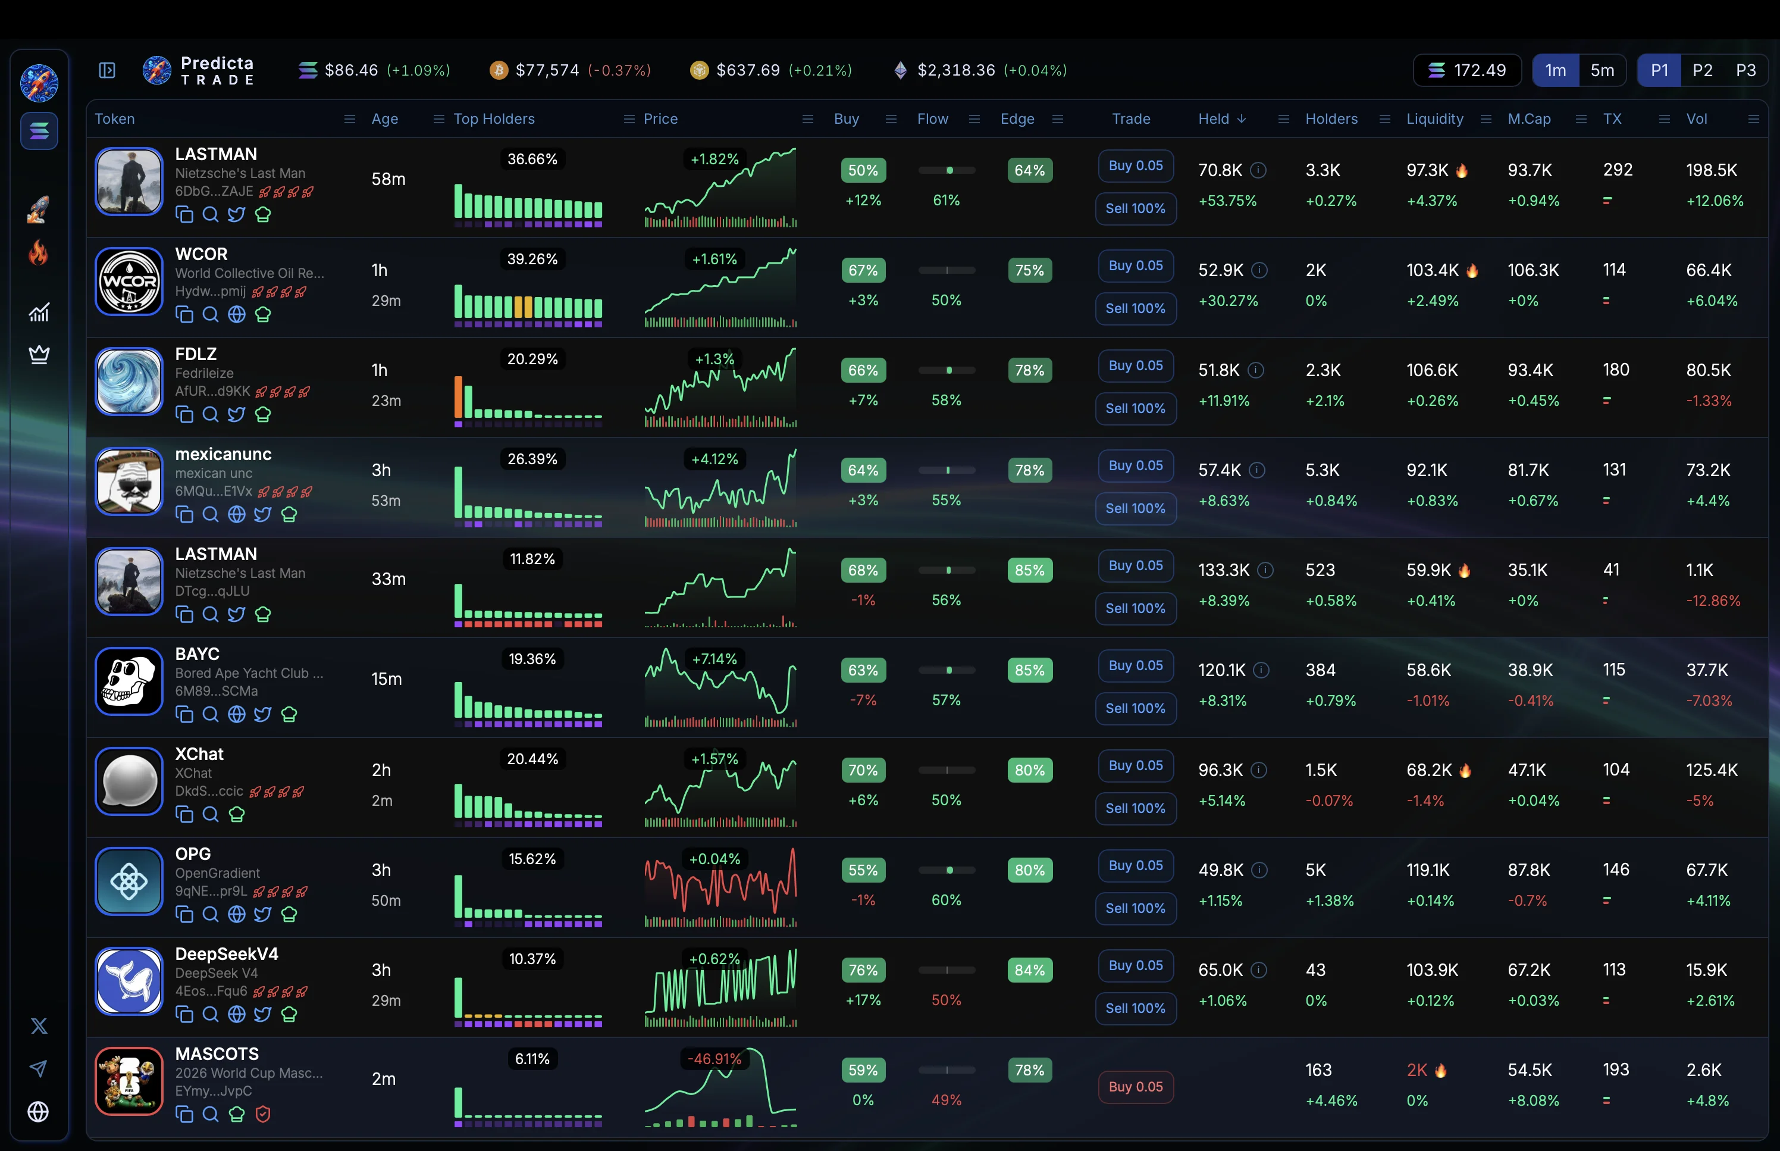Click the Telegram paper plane sidebar icon
Screen dimensions: 1780x1151
pos(39,1068)
